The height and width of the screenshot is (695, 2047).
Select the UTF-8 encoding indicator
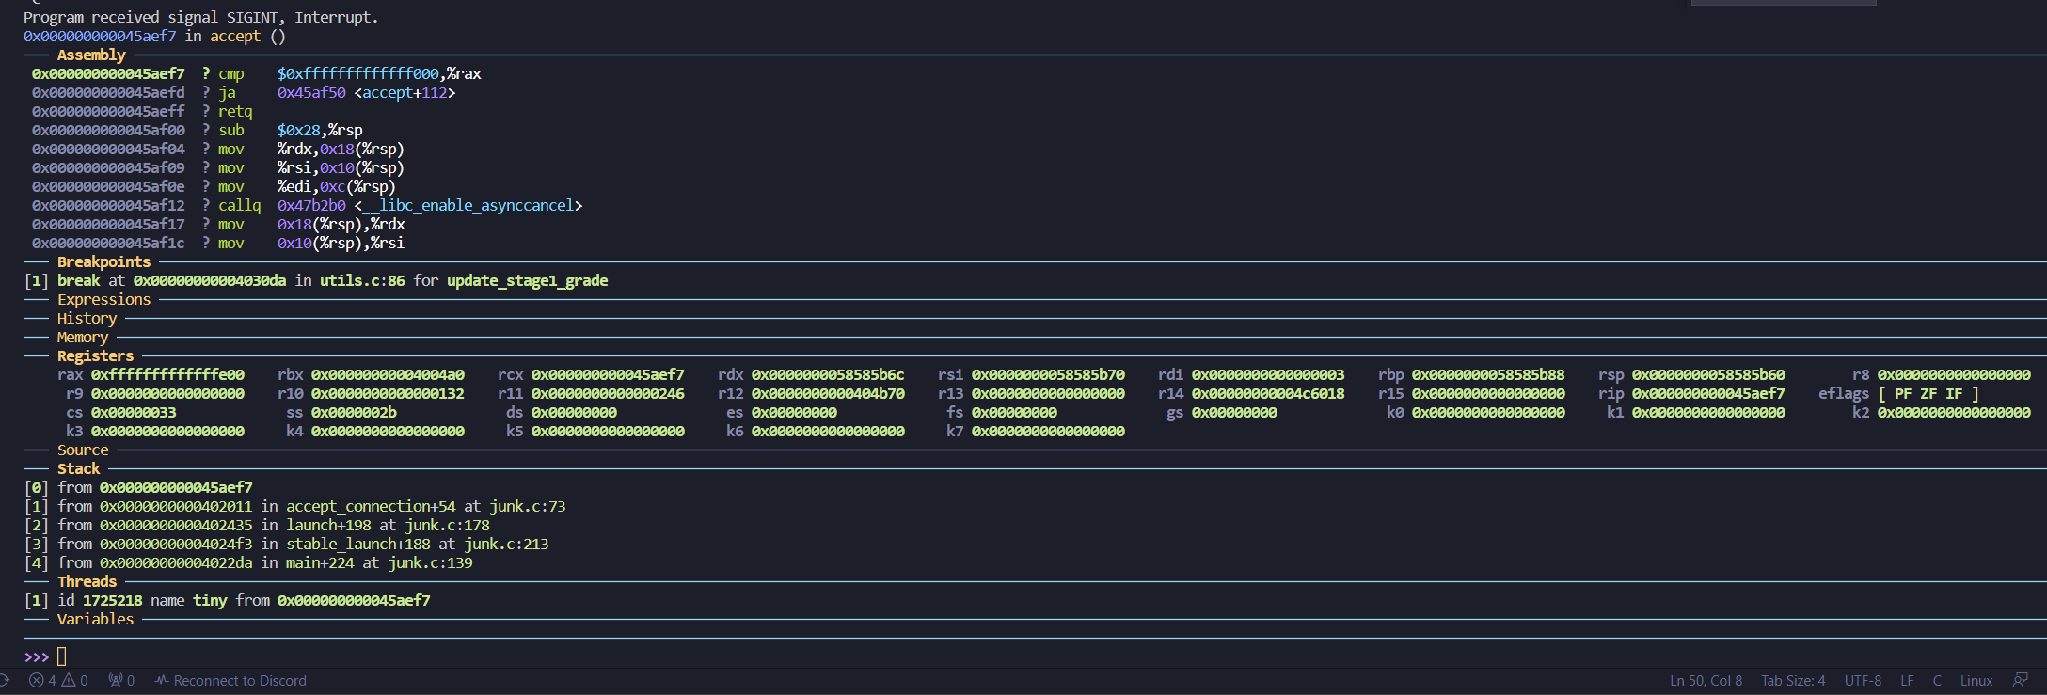(x=1863, y=681)
